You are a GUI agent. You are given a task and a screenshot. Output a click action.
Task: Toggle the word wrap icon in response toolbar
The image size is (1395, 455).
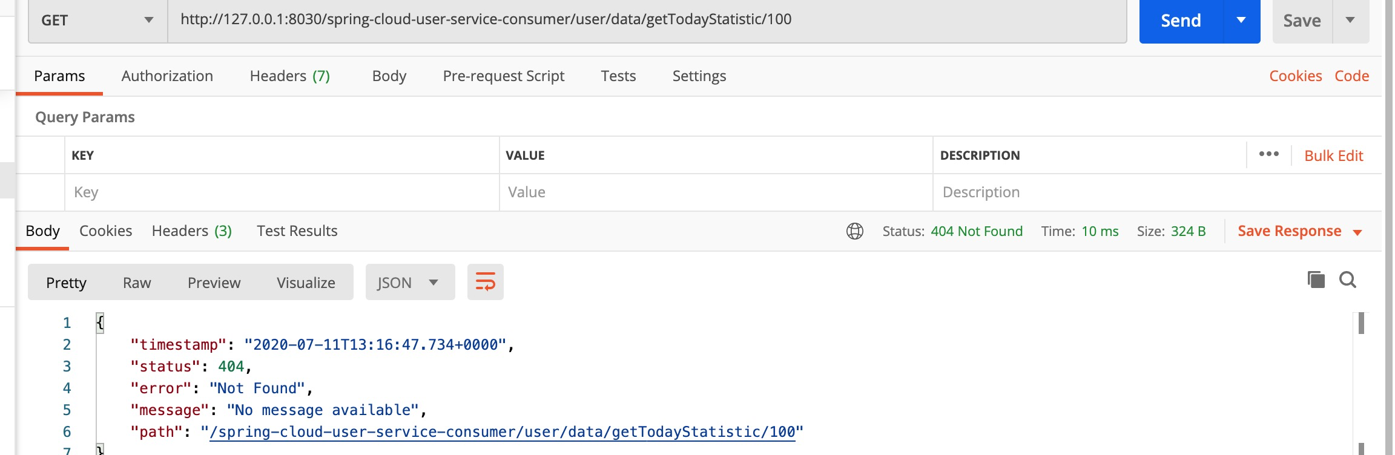pyautogui.click(x=485, y=282)
